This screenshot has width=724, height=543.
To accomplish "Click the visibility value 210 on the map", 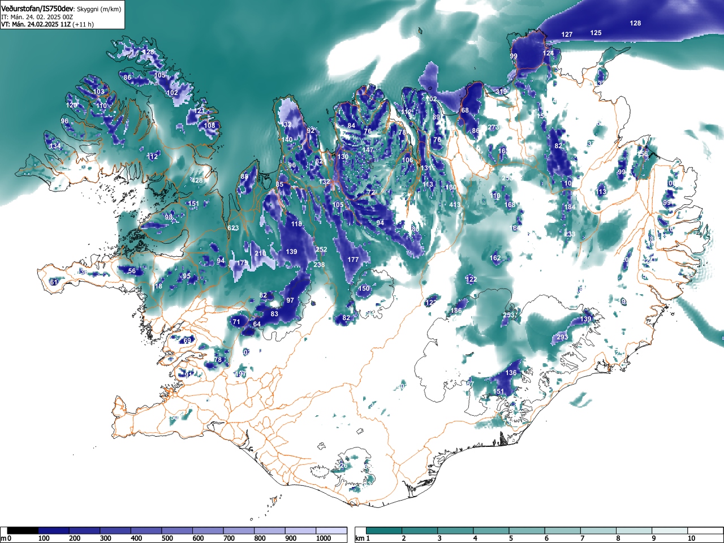I will 260,253.
